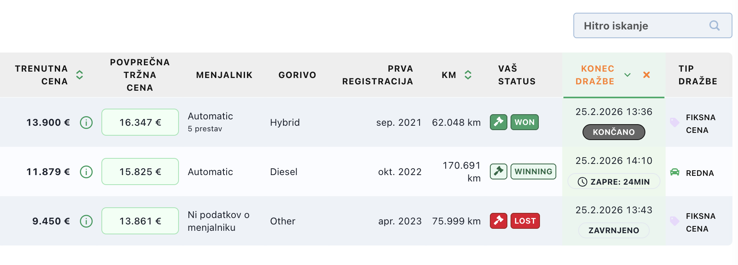Click the red gavel icon next to LOST

498,221
